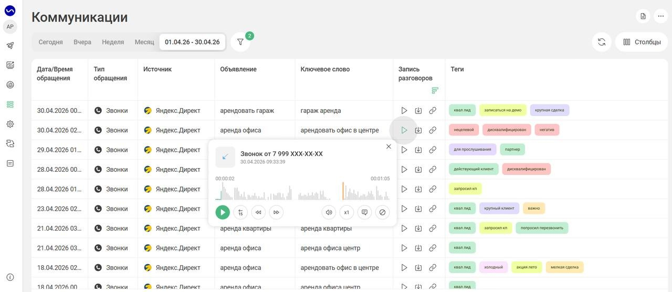672x292 pixels.
Task: Seek waveform at the orange marker
Action: (x=343, y=191)
